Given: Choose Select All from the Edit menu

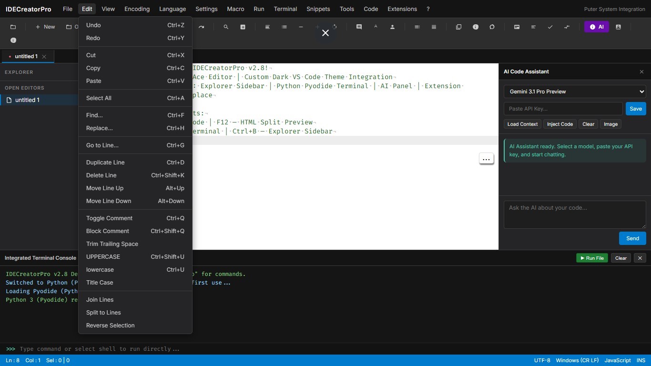Looking at the screenshot, I should pos(135,98).
